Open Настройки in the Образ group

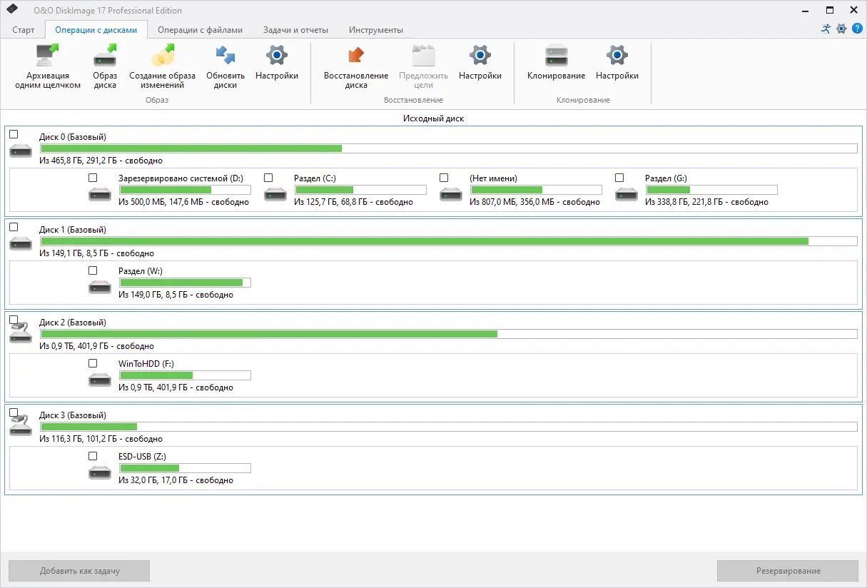(277, 63)
